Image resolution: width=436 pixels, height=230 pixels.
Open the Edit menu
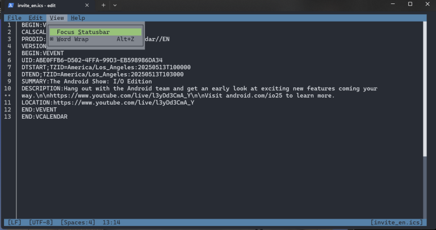pos(35,18)
